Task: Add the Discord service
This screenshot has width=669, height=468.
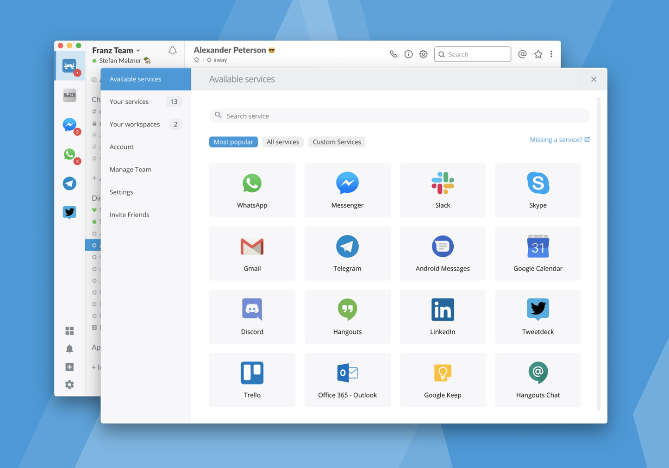Action: tap(252, 317)
